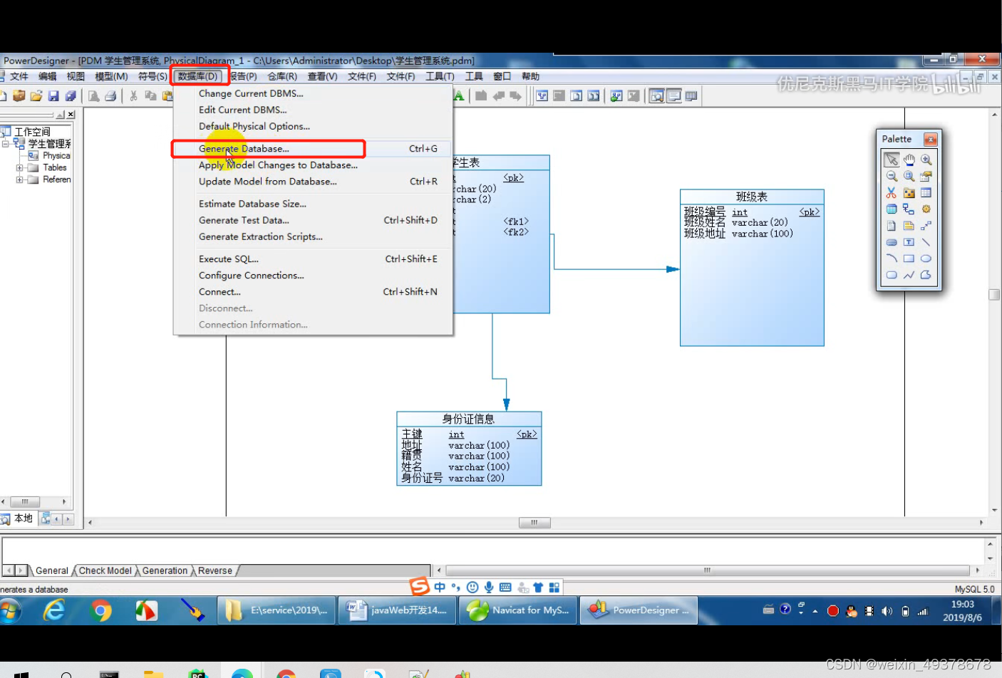Toggle the Sogou microphone voice input

tap(489, 588)
